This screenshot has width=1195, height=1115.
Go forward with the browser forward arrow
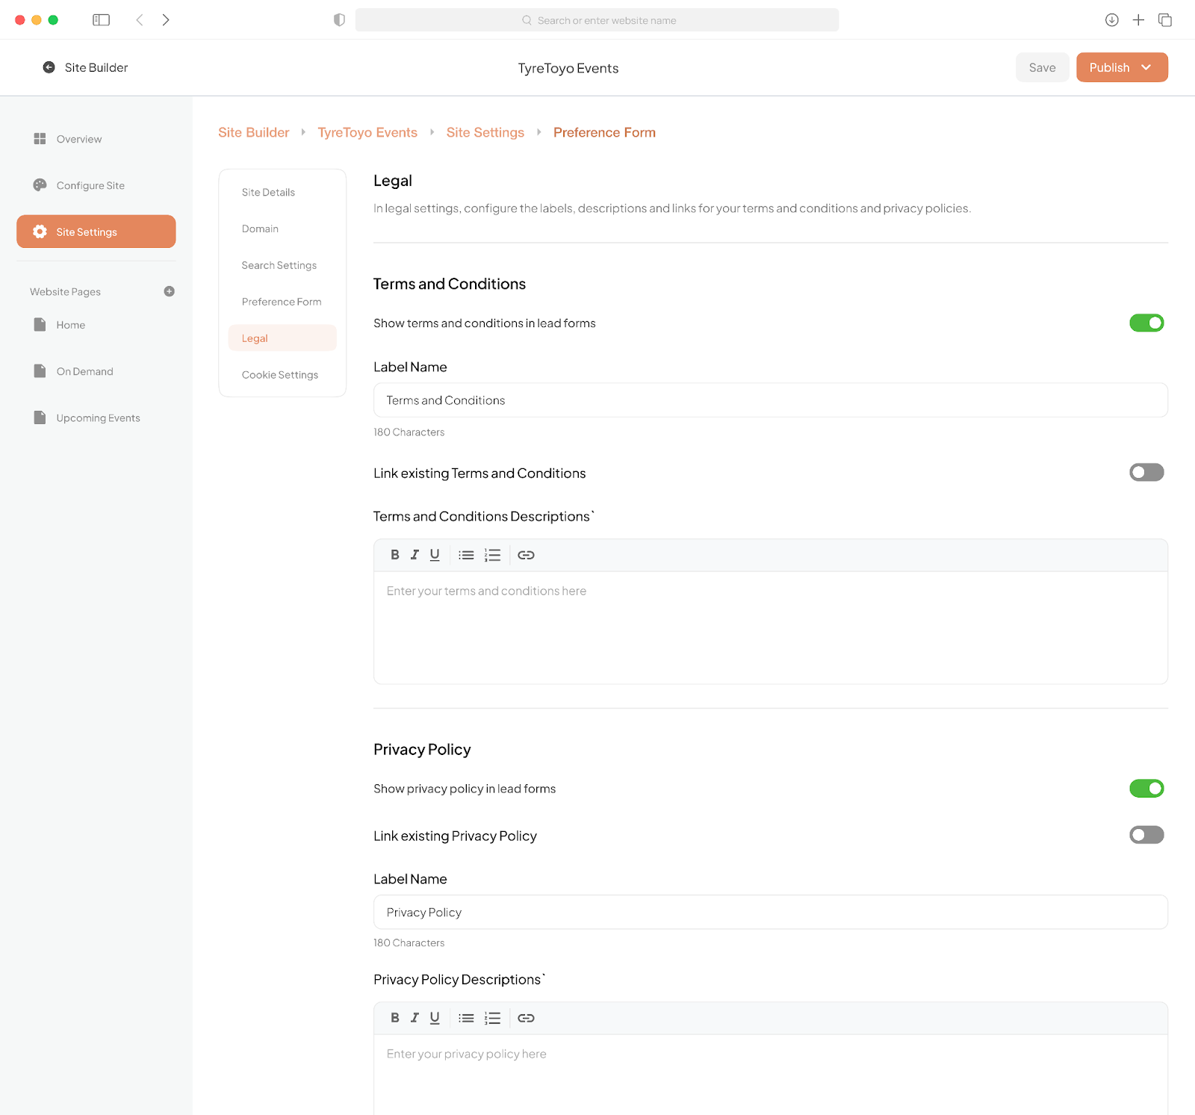(x=166, y=20)
